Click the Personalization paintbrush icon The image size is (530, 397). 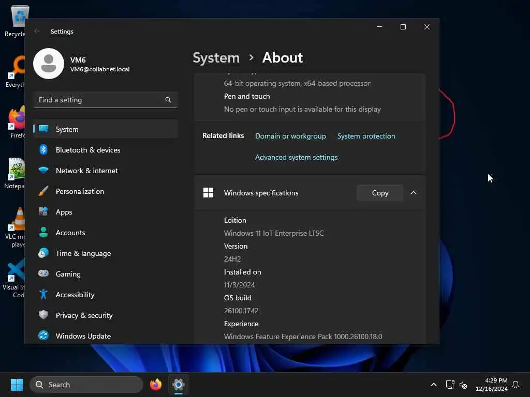43,191
